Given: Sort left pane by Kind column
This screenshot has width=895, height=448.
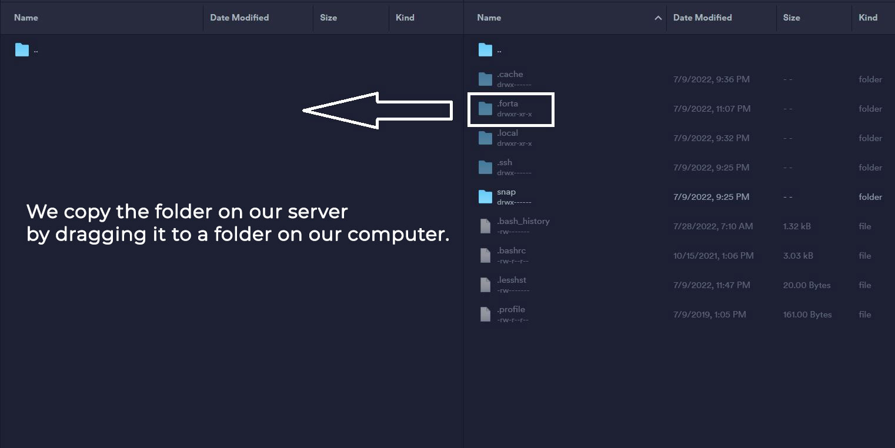Looking at the screenshot, I should tap(405, 18).
